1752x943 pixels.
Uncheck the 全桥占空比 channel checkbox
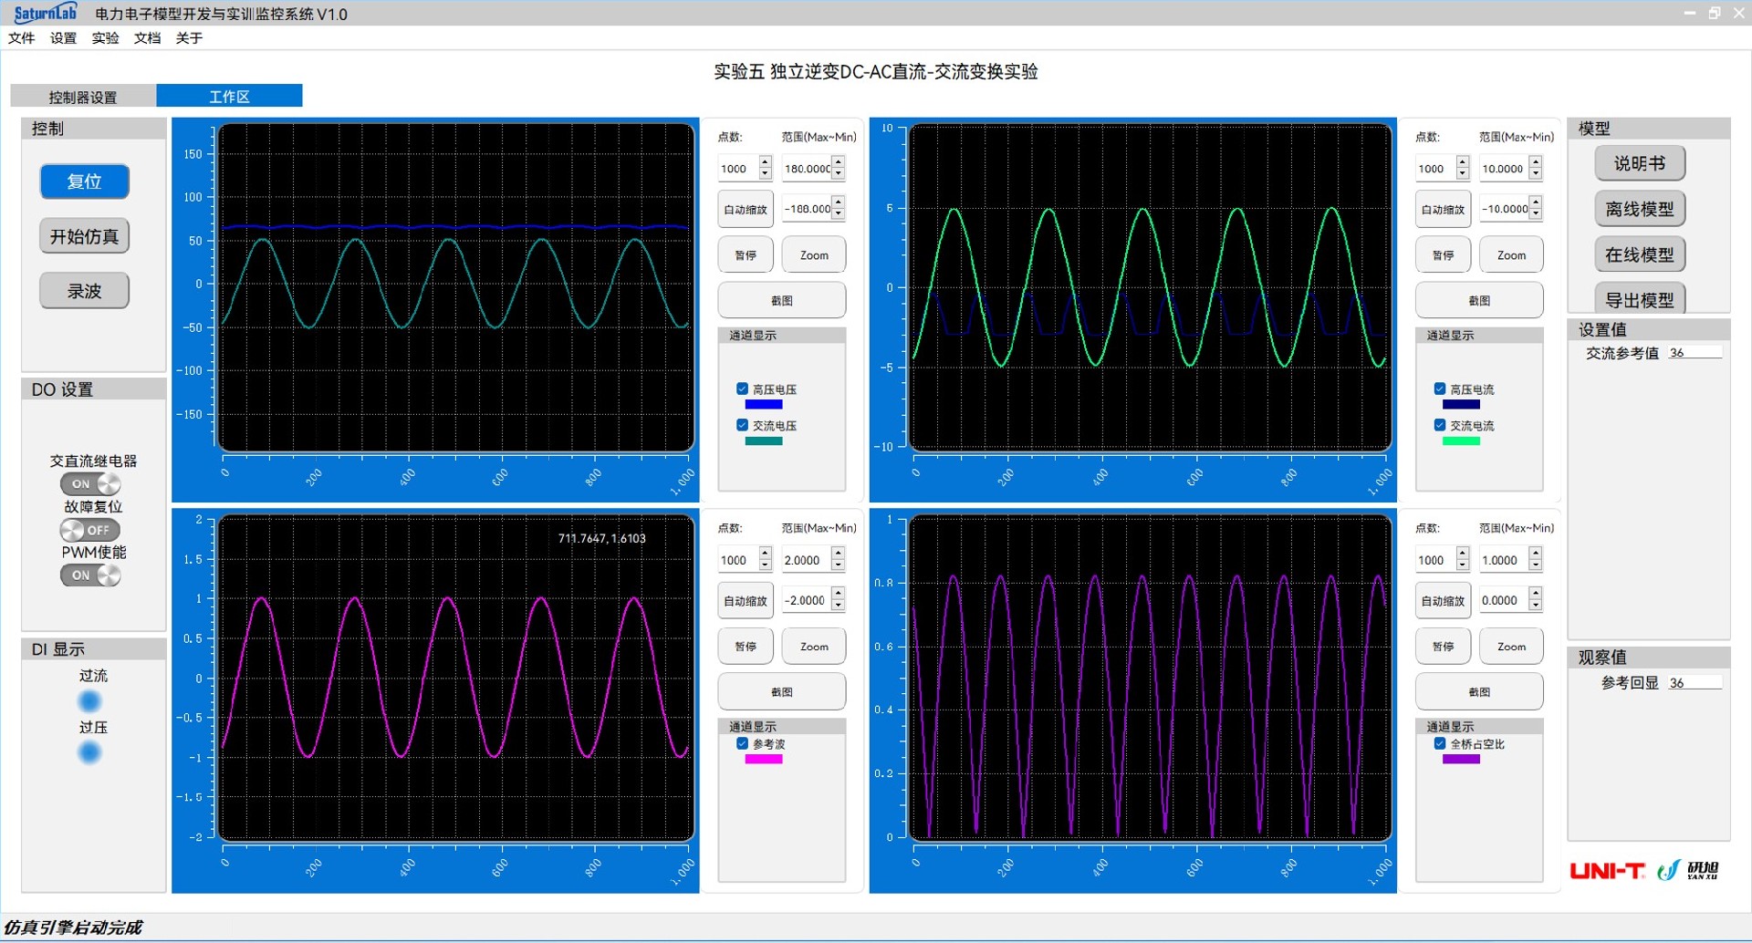coord(1439,743)
